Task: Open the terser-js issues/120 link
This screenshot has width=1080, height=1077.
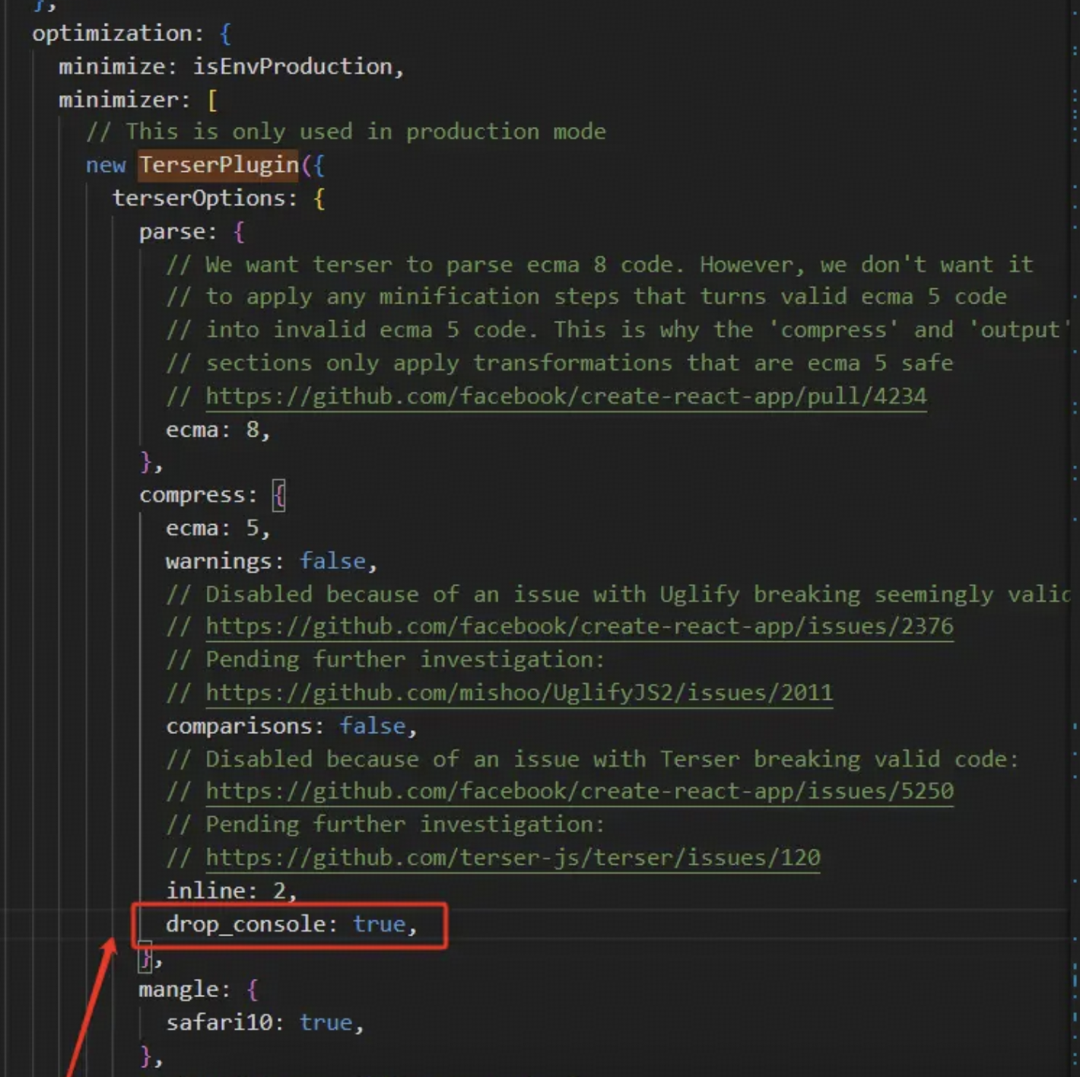Action: [x=513, y=857]
